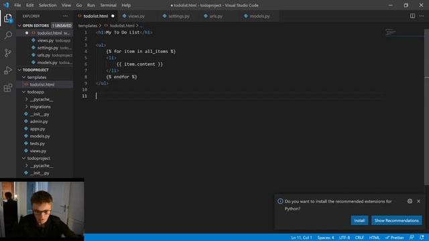Click todolist.html breadcrumb above editor
This screenshot has height=241, width=429.
tap(122, 25)
